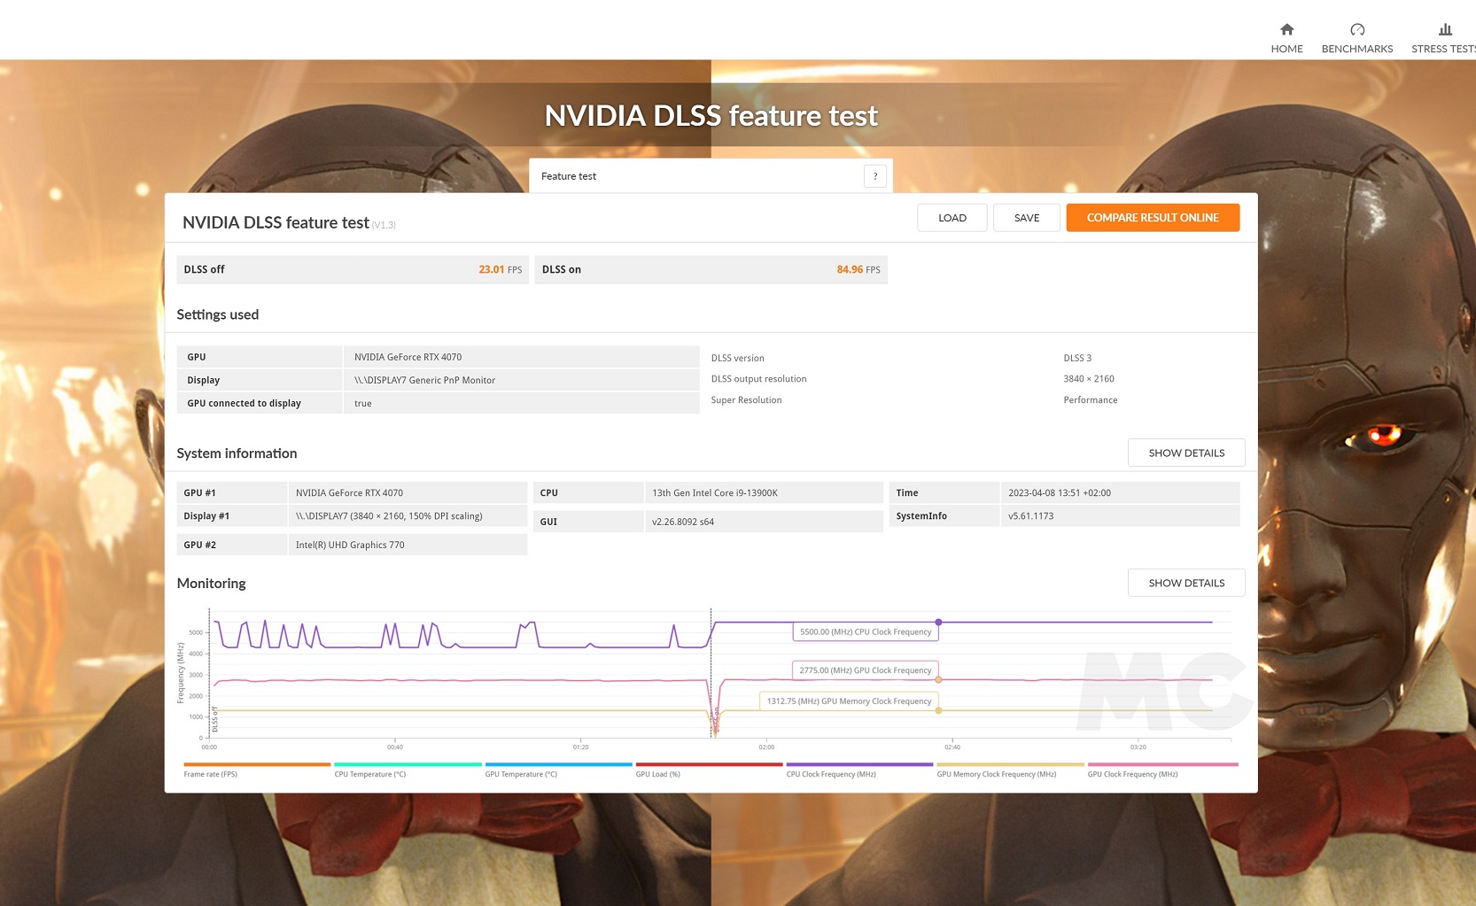Click the Load button

(x=952, y=218)
